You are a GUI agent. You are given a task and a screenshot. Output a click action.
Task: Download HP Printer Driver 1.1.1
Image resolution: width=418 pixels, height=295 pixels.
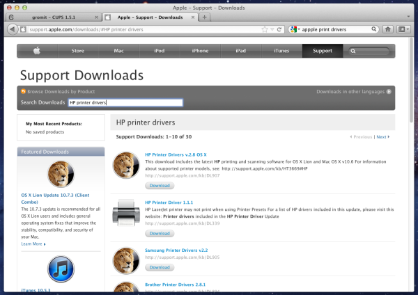pos(160,234)
